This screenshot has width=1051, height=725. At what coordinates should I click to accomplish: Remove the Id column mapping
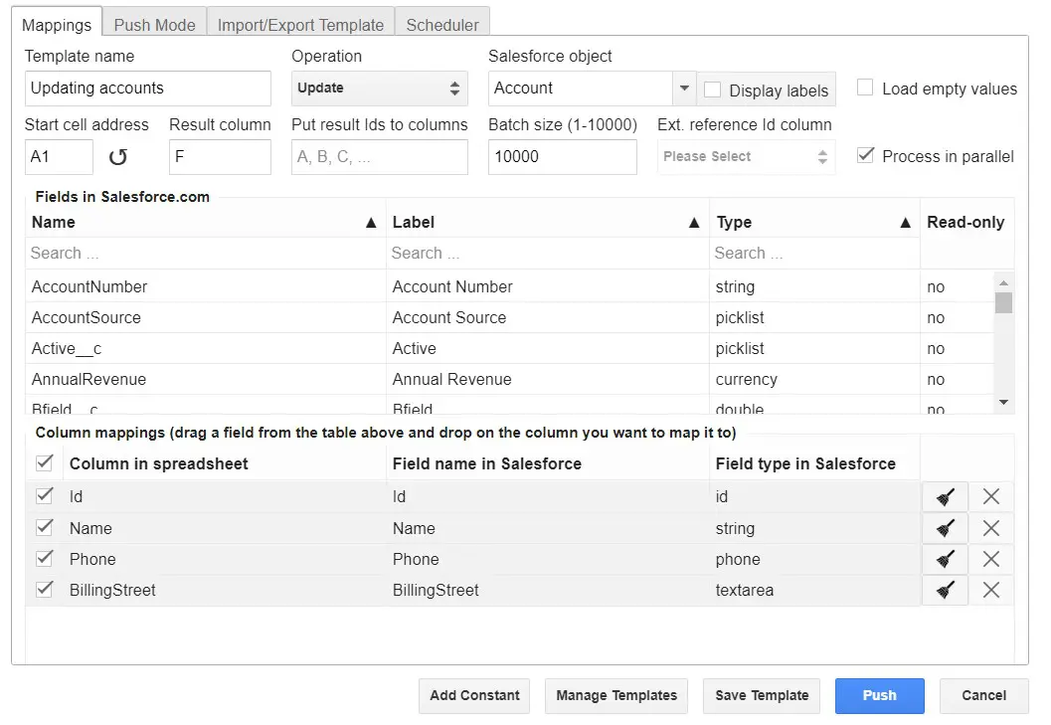(x=990, y=497)
